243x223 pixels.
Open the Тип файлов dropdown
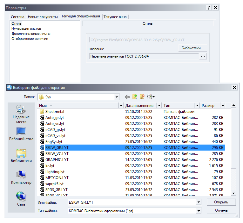click(x=199, y=211)
